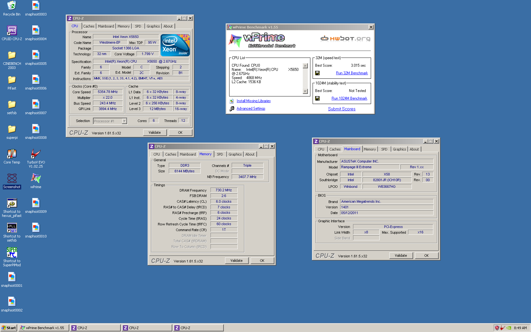
Task: Open Graphics tab in the Mainboard CPU-Z window
Action: pos(399,149)
